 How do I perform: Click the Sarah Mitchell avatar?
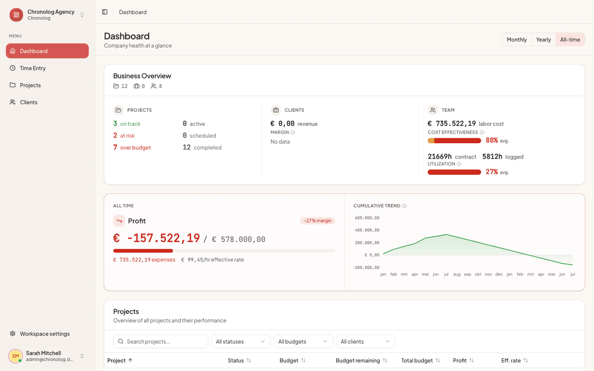point(15,356)
